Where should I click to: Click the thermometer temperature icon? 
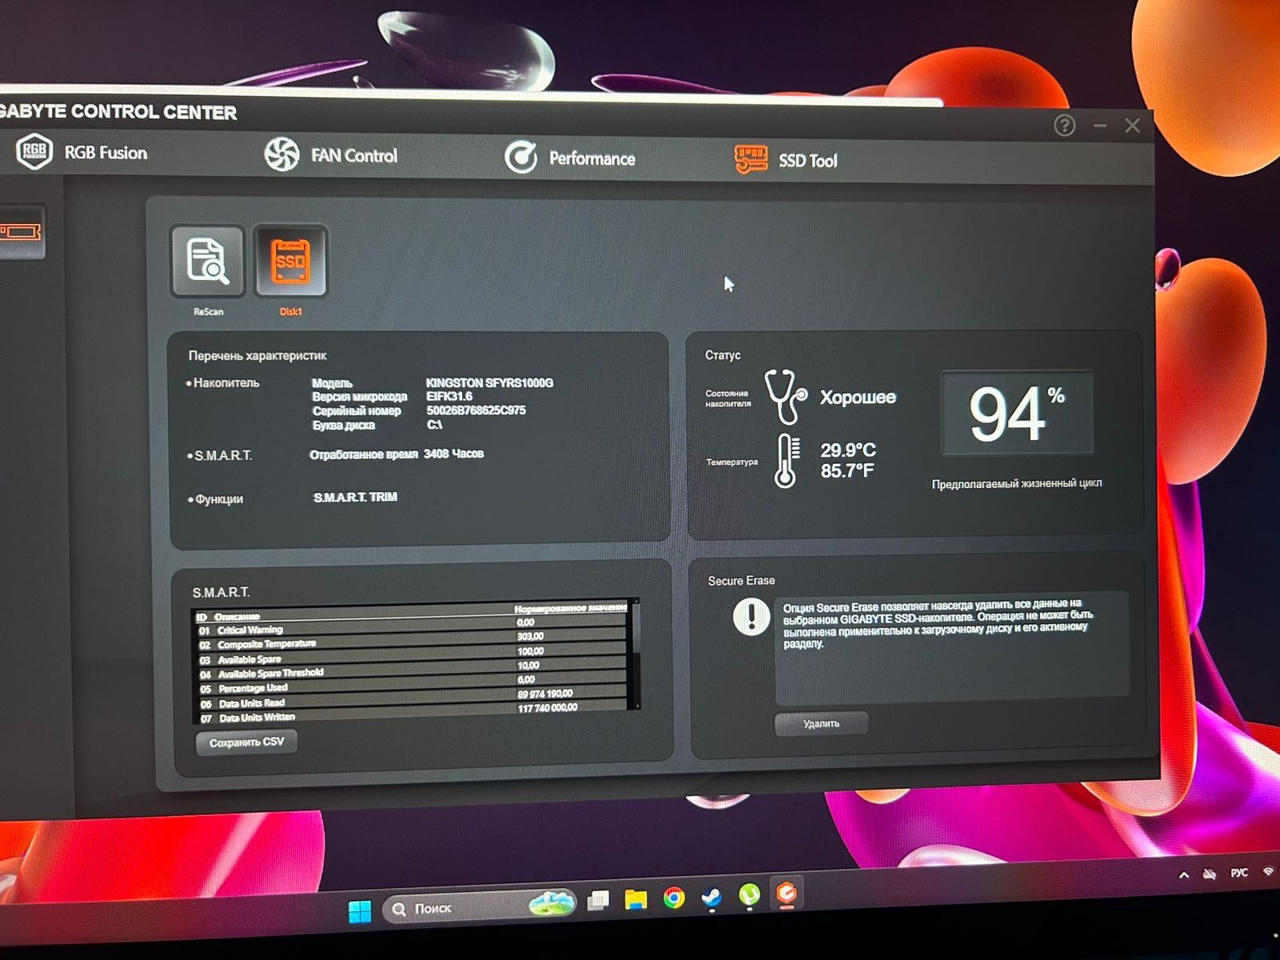tap(787, 461)
